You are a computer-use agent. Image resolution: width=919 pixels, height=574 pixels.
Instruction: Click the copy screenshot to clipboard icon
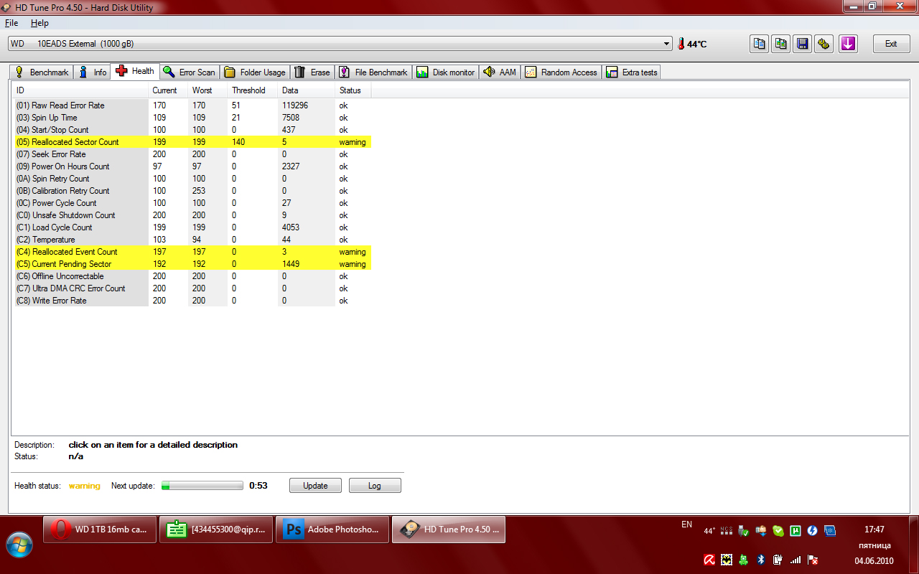(x=781, y=44)
